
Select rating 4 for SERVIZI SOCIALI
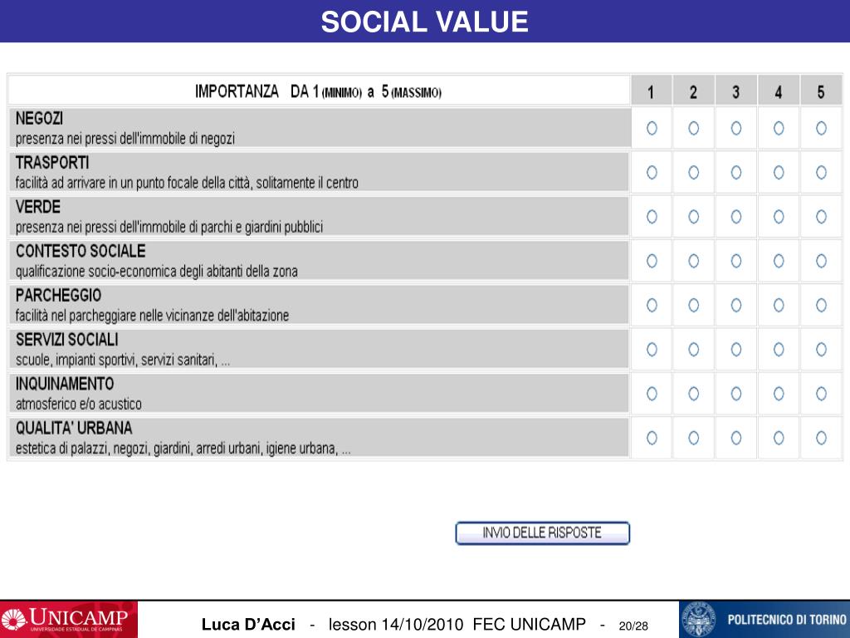pyautogui.click(x=779, y=350)
